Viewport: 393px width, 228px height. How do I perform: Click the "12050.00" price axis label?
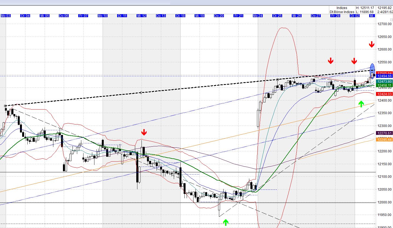tap(385, 189)
